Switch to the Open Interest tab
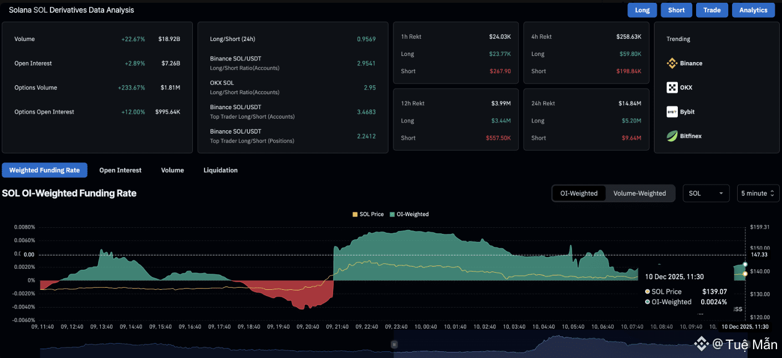The width and height of the screenshot is (782, 358). (x=120, y=170)
